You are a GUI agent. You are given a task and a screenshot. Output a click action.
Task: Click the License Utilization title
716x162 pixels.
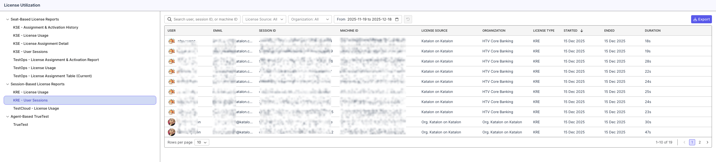point(22,5)
